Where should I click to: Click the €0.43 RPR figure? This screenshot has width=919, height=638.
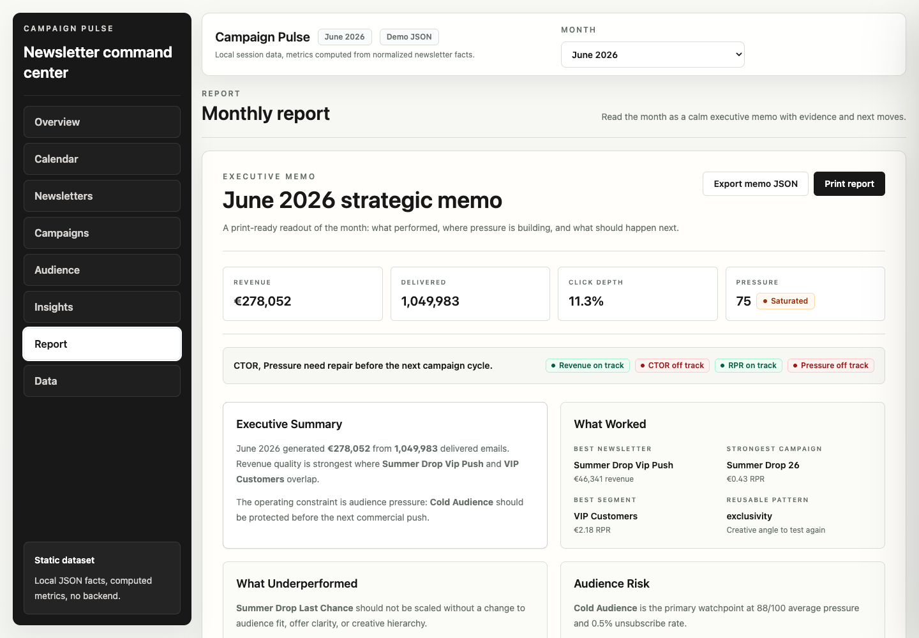point(745,479)
